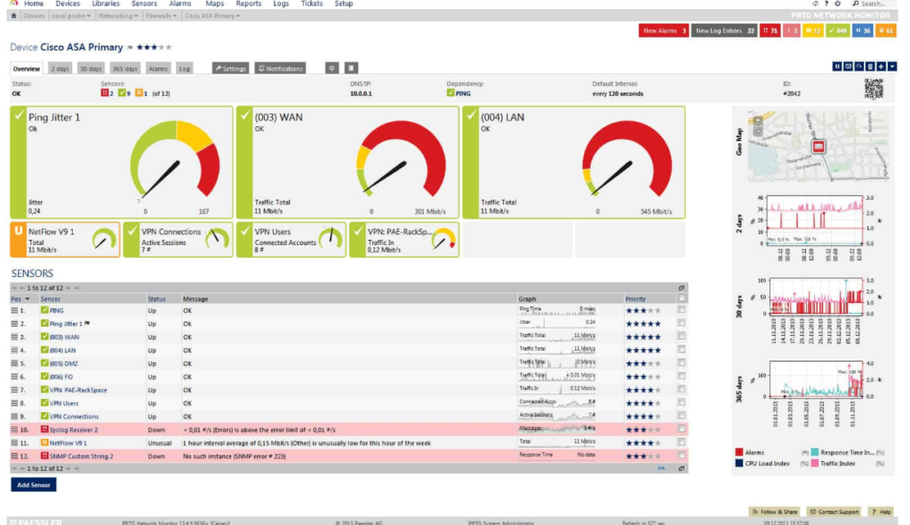Toggle the select-all checkbox in sensor table header
The image size is (910, 525).
tap(682, 299)
